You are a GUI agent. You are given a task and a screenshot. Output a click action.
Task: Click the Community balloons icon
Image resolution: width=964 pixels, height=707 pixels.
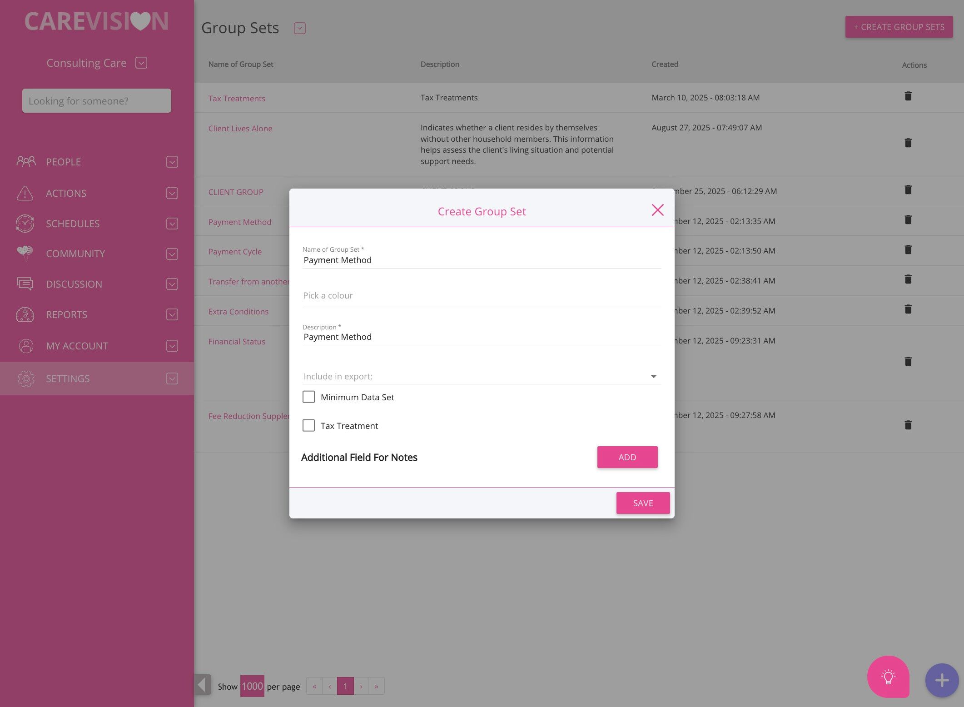pos(25,254)
